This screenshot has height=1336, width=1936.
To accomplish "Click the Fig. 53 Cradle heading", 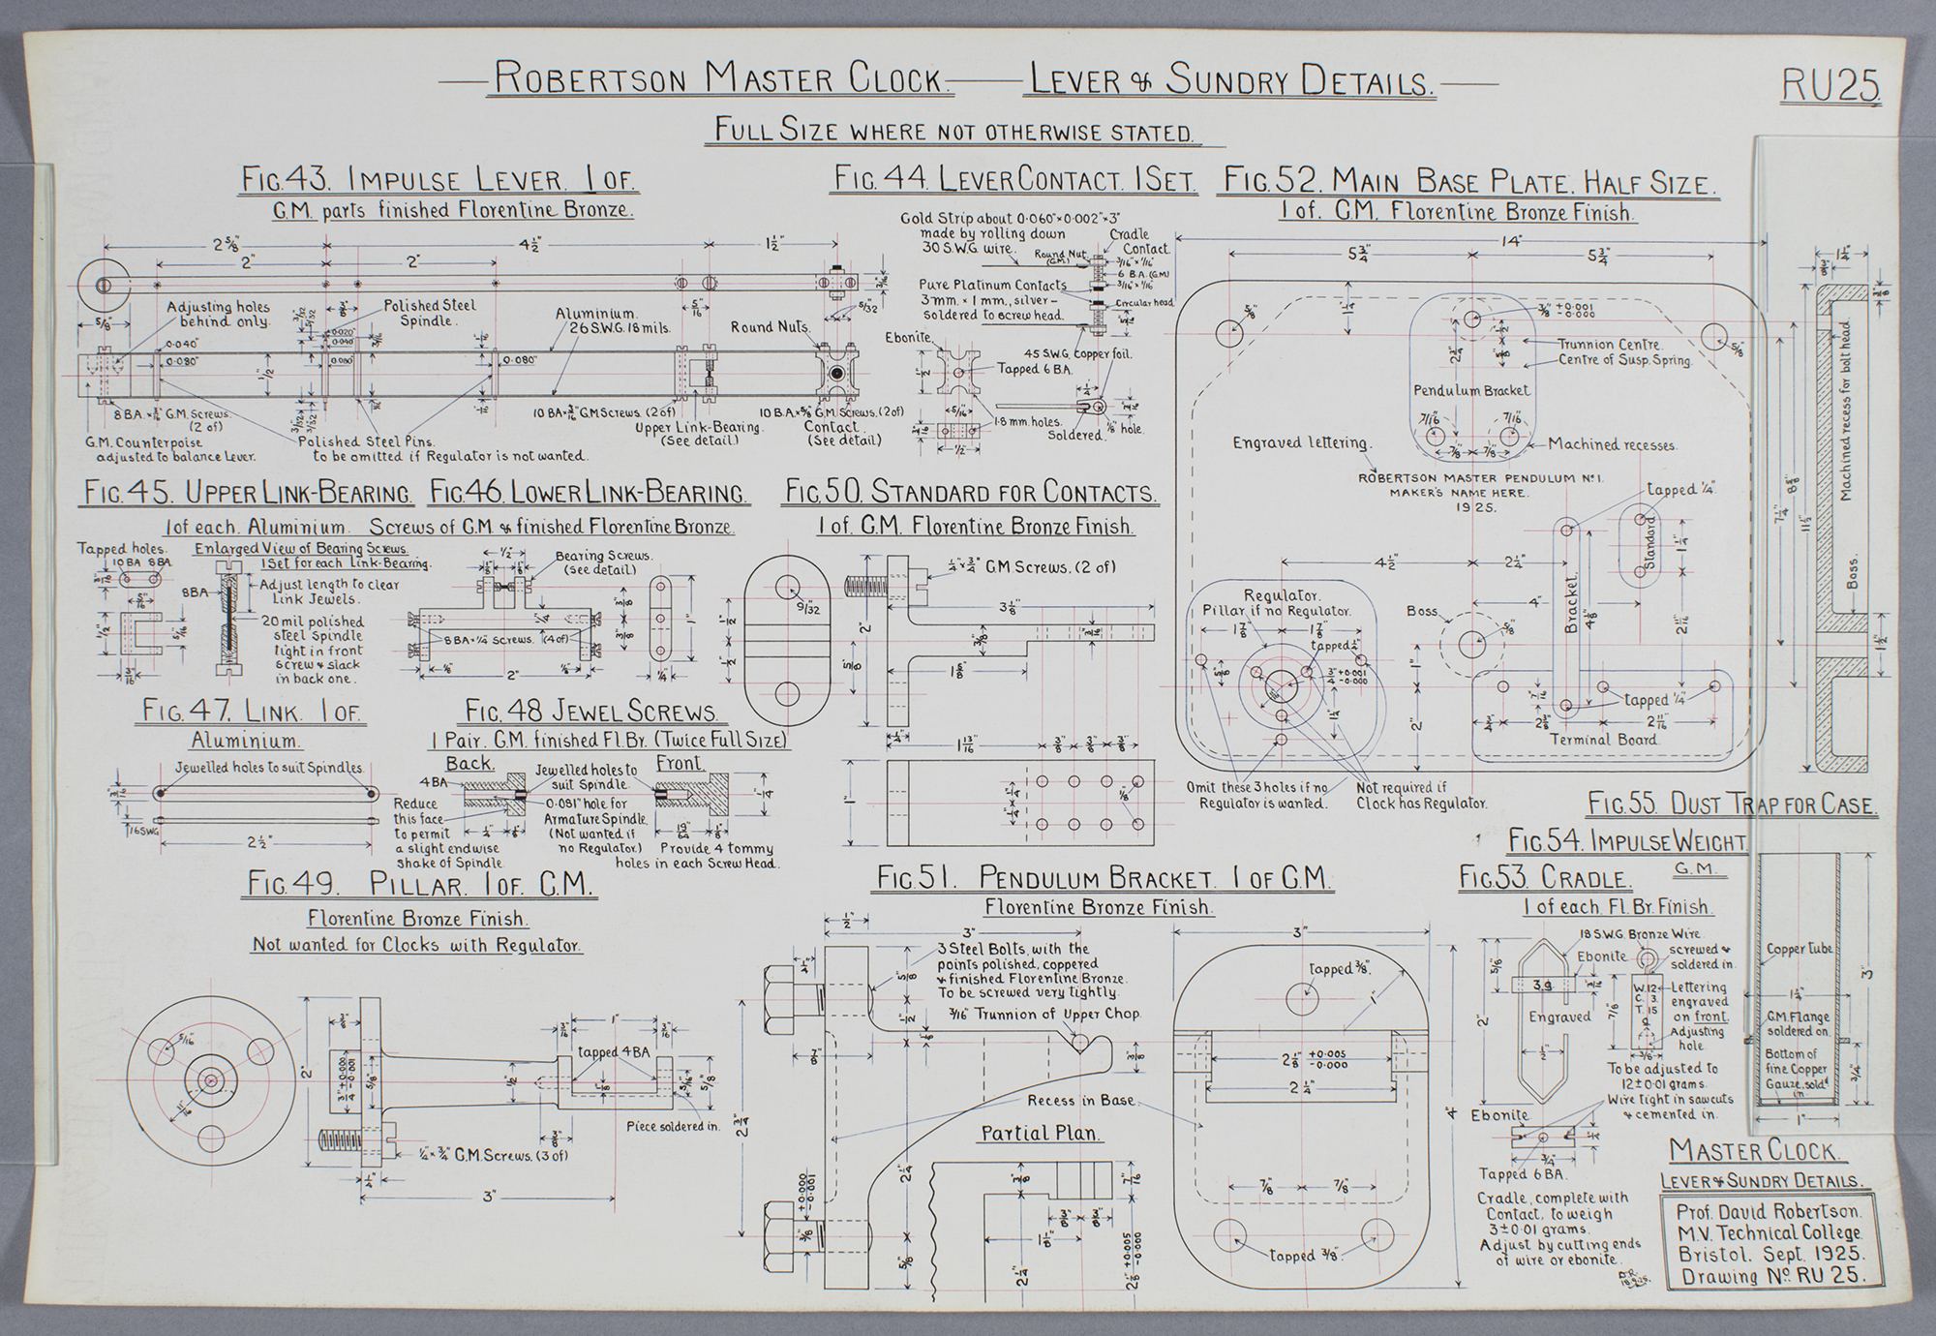I will click(1546, 878).
